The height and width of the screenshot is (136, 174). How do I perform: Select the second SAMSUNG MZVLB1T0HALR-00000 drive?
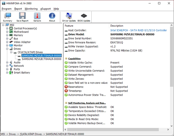tap(41, 59)
